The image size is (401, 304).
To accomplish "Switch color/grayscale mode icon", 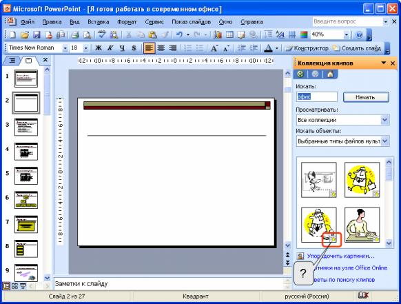I will [304, 34].
